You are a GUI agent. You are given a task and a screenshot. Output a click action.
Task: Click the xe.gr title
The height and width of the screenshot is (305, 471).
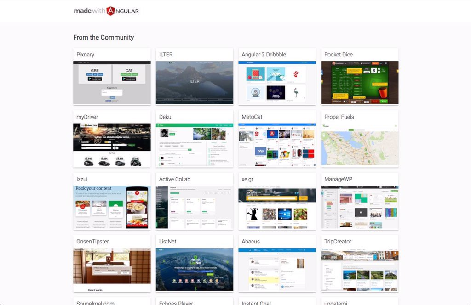pos(247,179)
